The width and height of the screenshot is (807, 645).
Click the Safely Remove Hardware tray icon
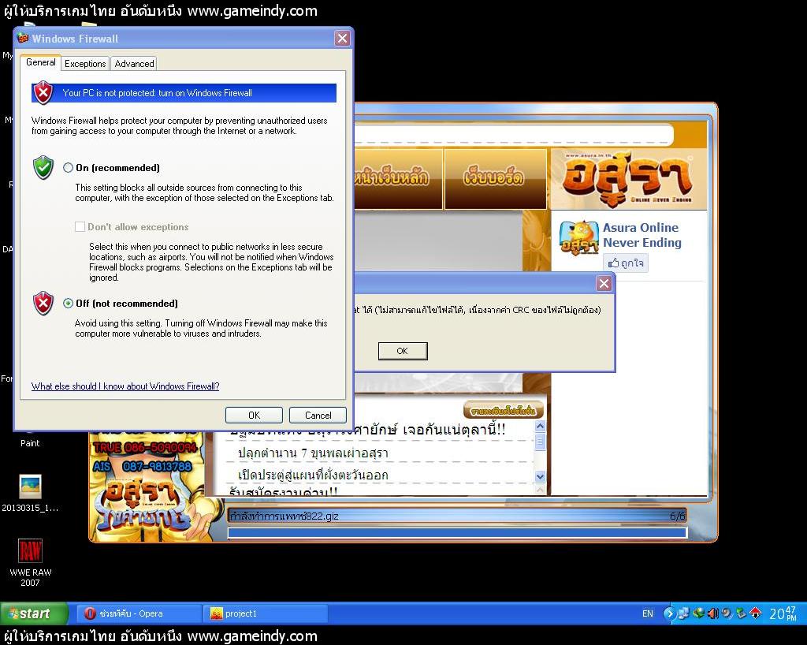point(741,613)
